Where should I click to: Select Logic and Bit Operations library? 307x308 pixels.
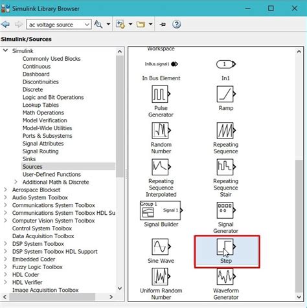[x=53, y=97]
